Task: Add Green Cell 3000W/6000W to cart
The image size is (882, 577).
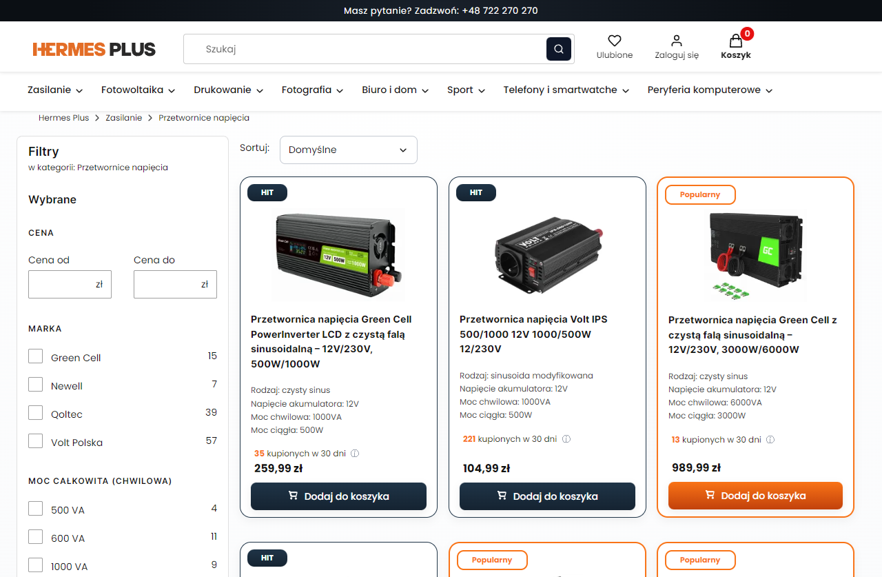Action: point(755,496)
